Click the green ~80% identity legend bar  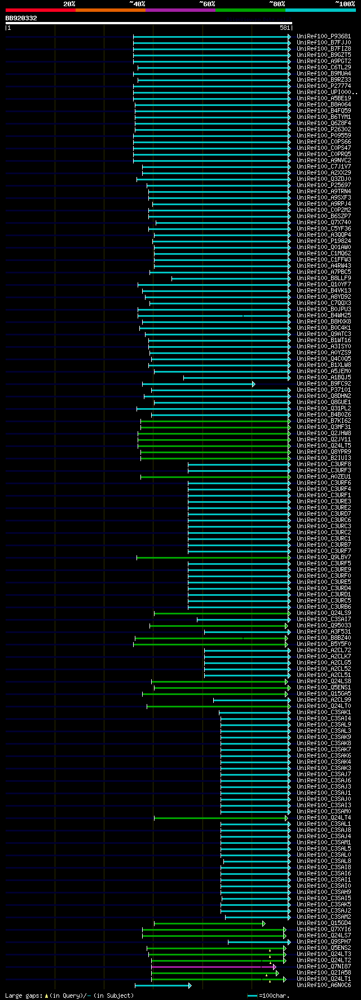coord(250,10)
